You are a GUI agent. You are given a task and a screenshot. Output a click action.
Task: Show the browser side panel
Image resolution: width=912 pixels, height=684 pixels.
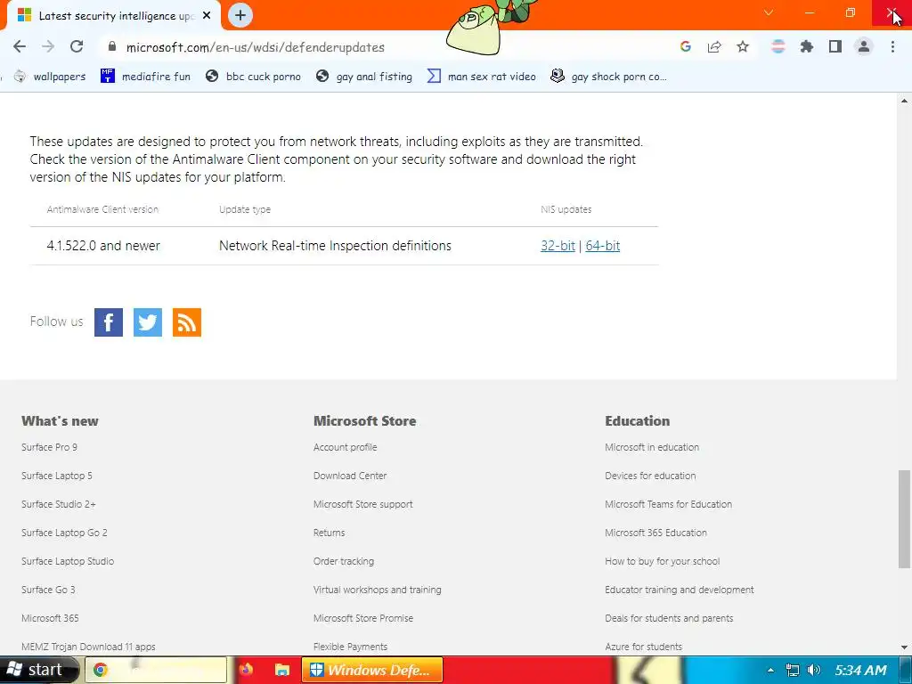point(835,47)
